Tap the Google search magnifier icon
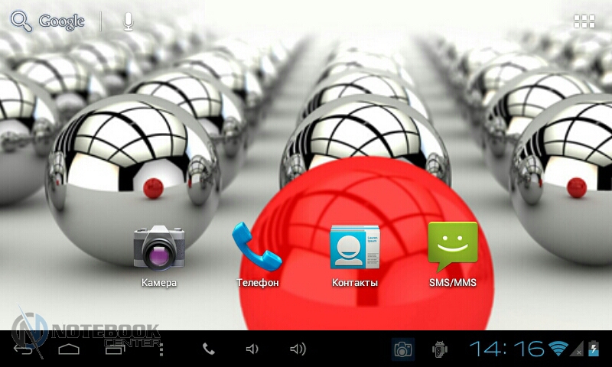 tap(21, 21)
